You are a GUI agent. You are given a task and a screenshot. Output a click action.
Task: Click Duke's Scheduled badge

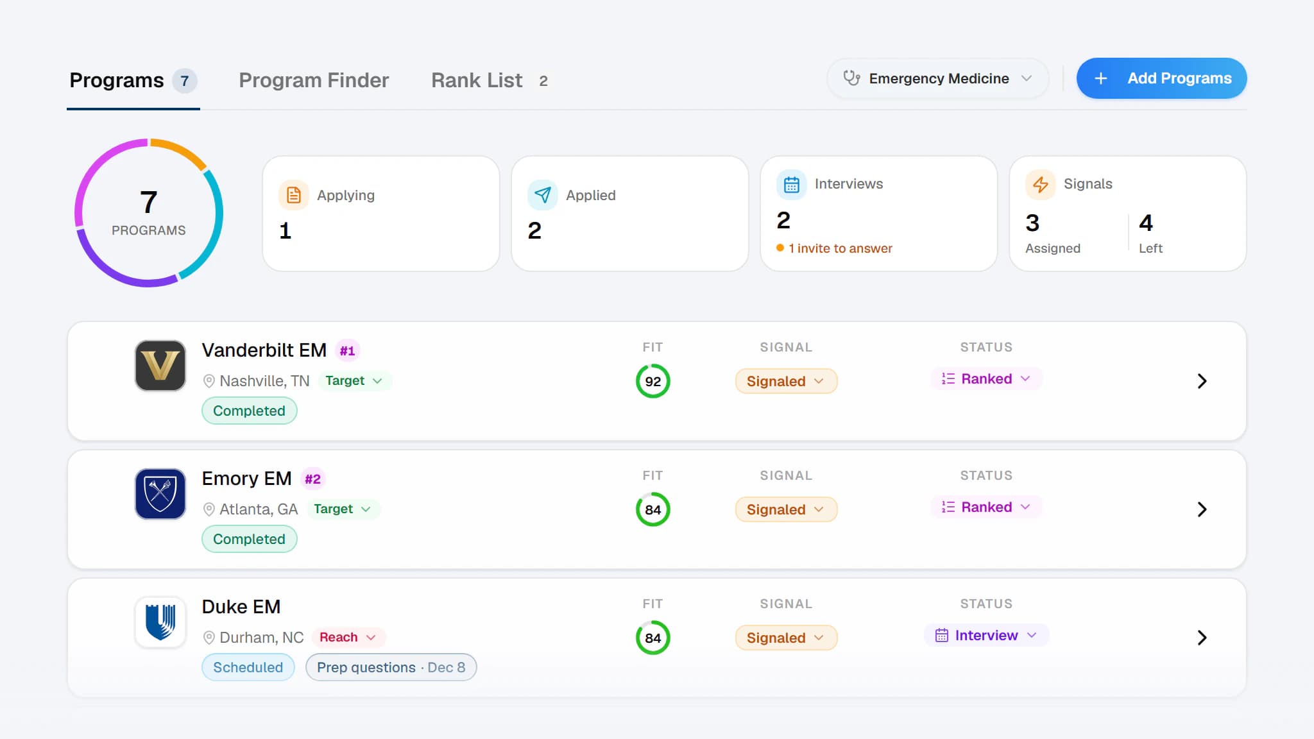(248, 667)
